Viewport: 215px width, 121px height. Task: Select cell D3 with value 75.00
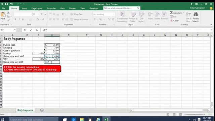52,45
